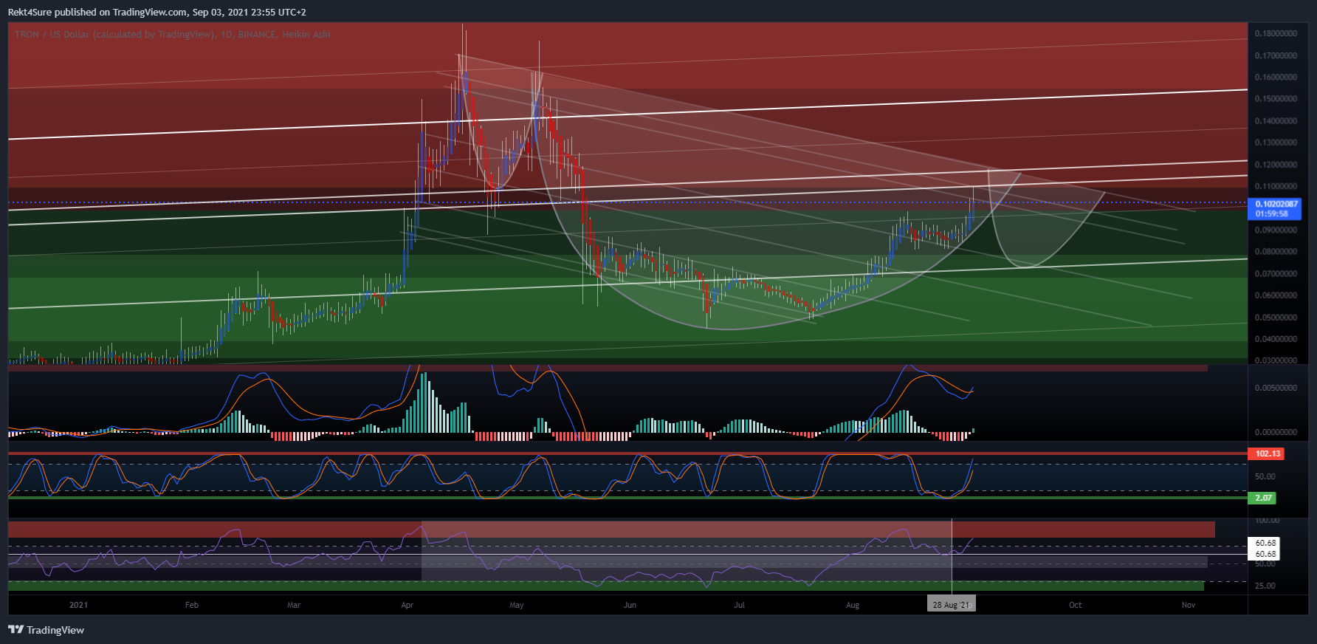
Task: Click the 0.18000000 price axis label
Action: point(1276,33)
